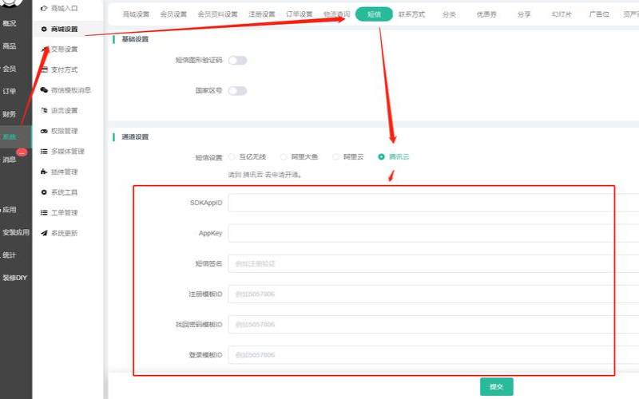Click the 提交 submit button
Image resolution: width=639 pixels, height=399 pixels.
(x=496, y=386)
